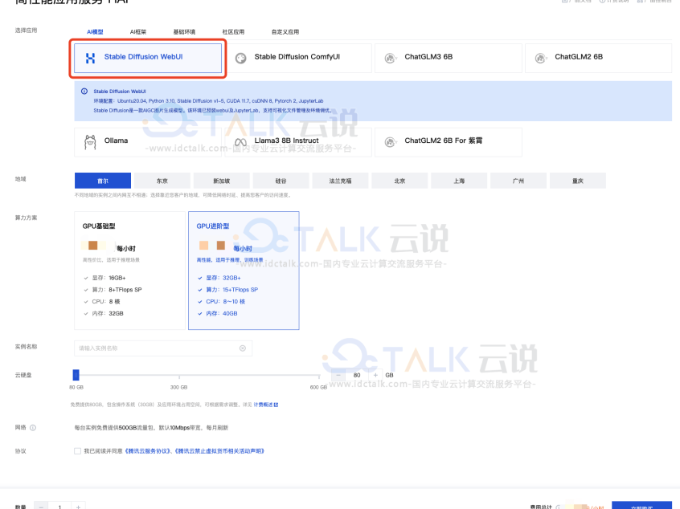Increase instance quantity with plus button
This screenshot has height=509, width=680.
79,506
